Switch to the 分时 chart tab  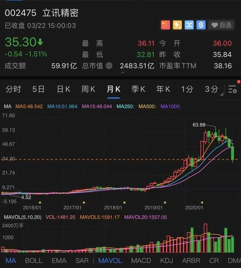pos(13,89)
